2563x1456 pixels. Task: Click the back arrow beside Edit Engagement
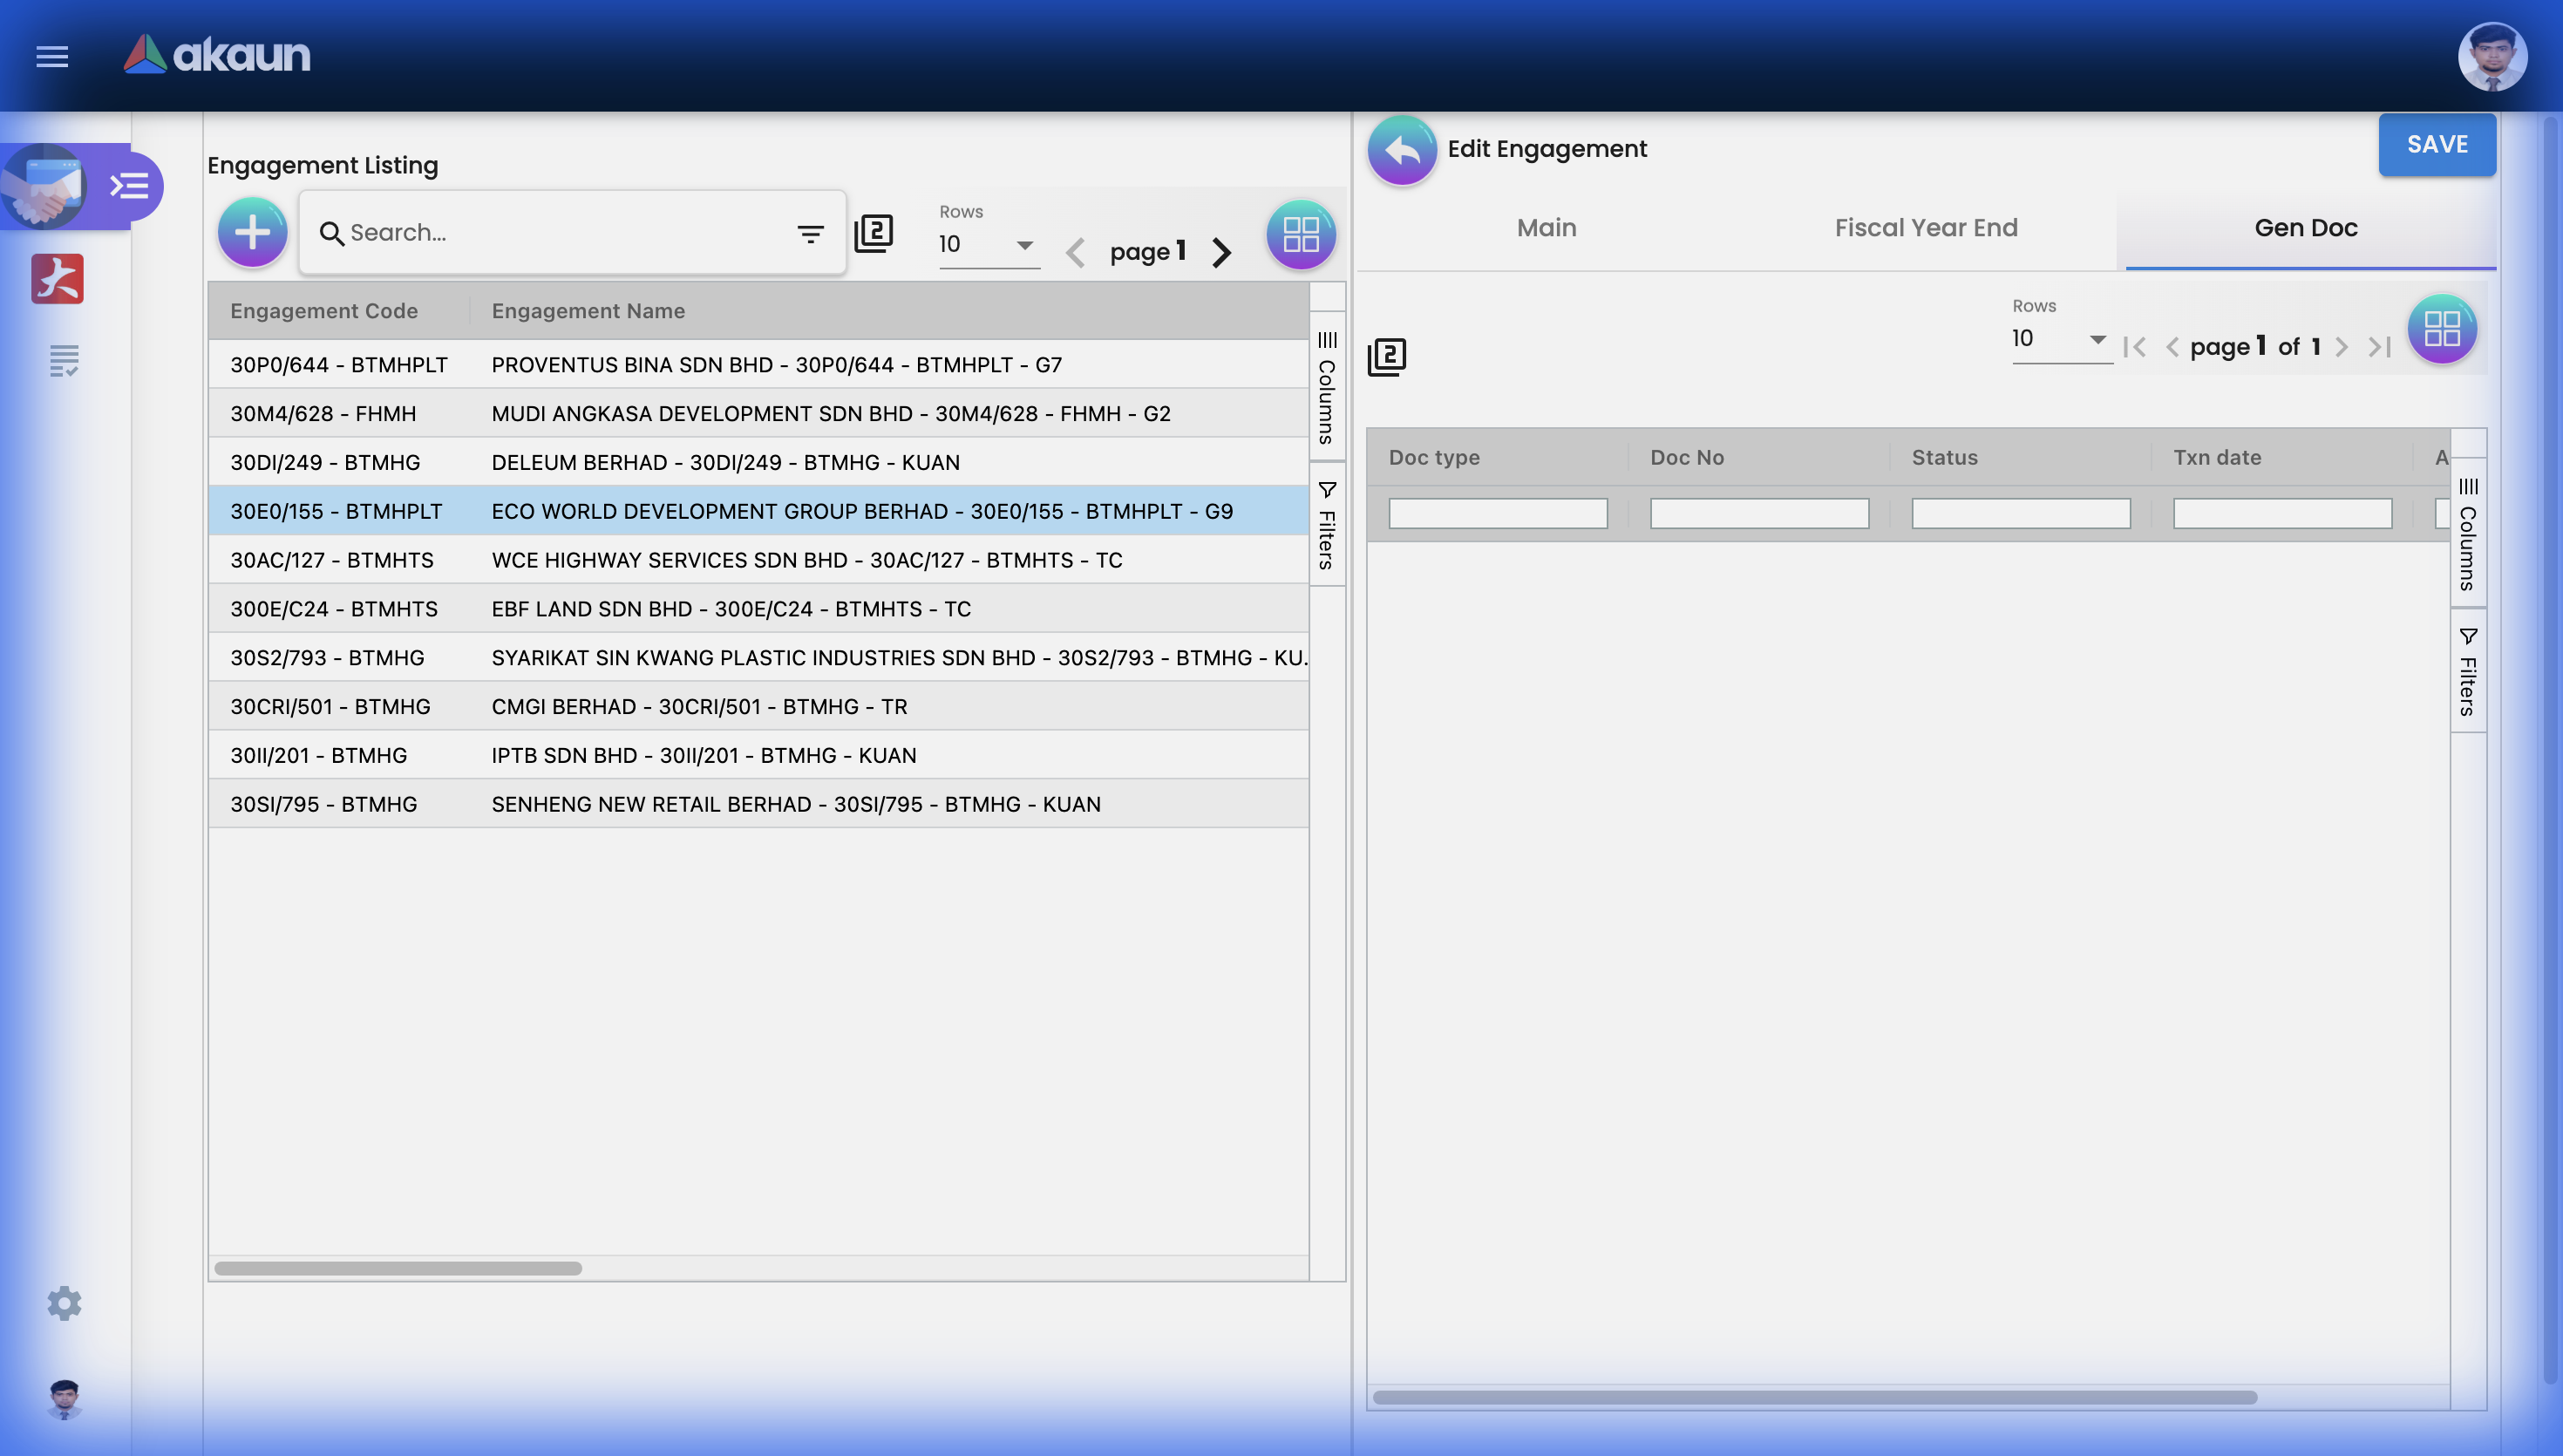click(1402, 150)
